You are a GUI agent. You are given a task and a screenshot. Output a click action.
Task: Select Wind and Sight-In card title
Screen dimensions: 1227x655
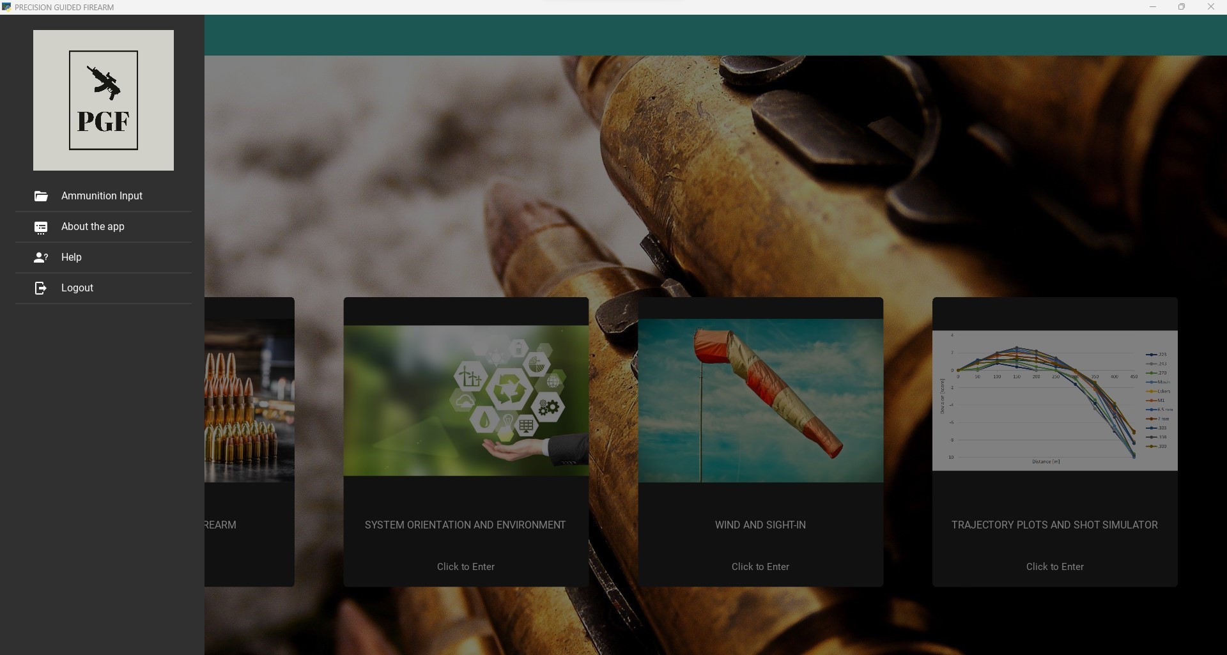pos(760,525)
